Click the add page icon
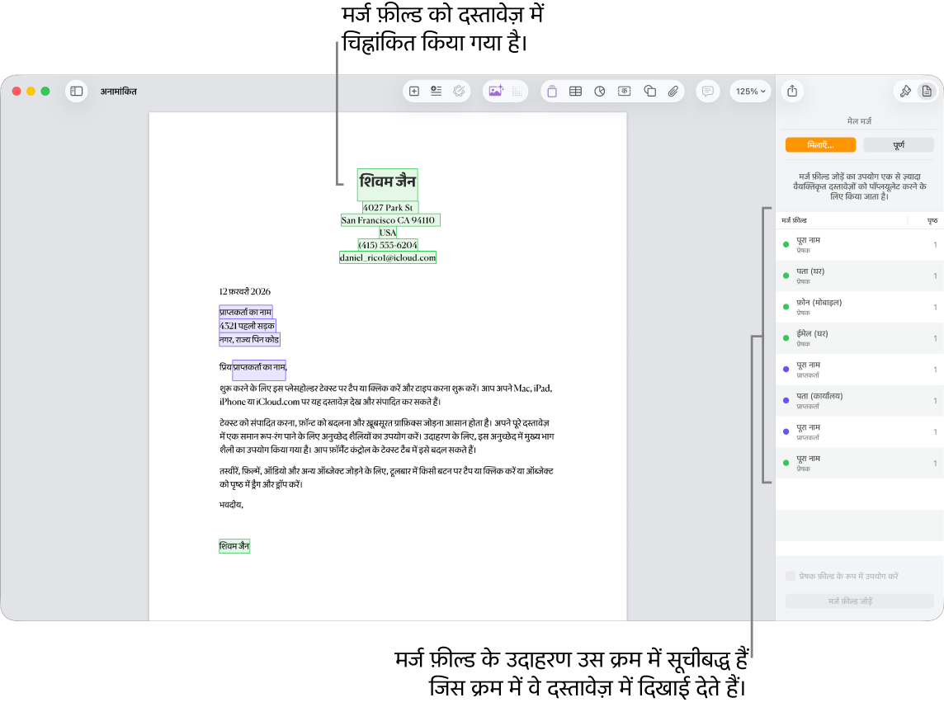944x707 pixels. pyautogui.click(x=414, y=92)
